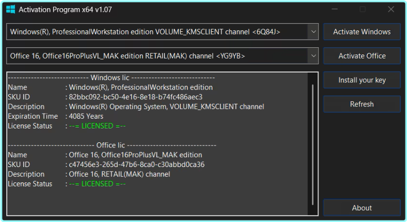The width and height of the screenshot is (407, 222).
Task: Click the Office 16, RETAIL(MAK) channel description
Action: pos(119,174)
